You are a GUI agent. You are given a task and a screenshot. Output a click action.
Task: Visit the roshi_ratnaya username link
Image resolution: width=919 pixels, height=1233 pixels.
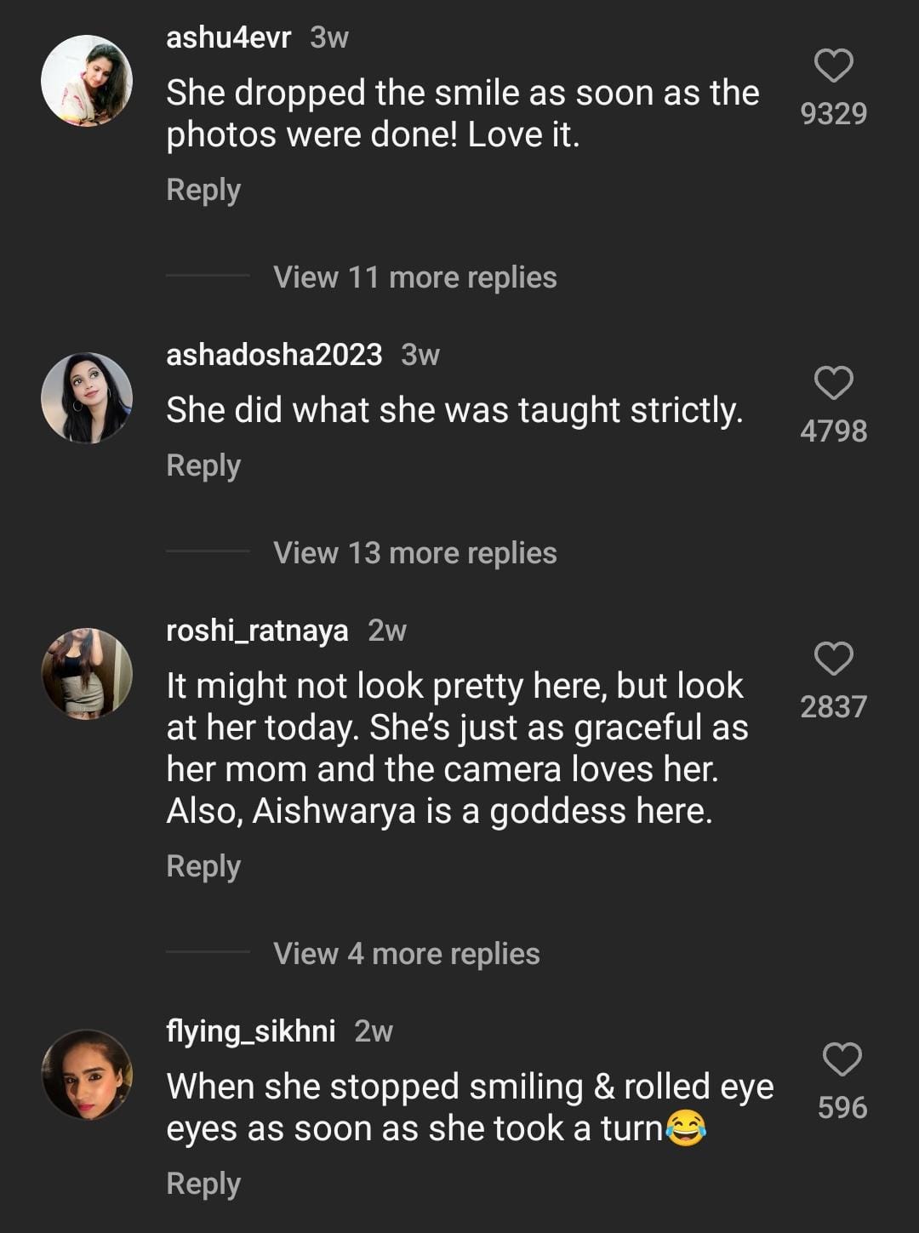pos(257,631)
